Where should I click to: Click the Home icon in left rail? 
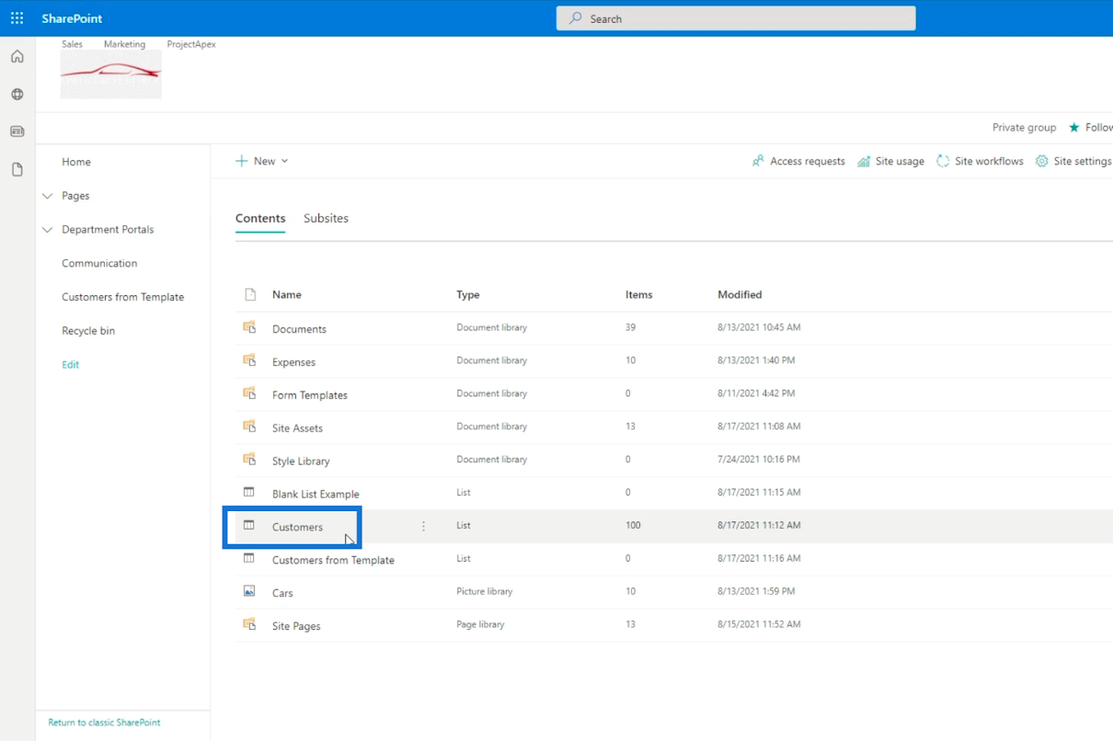pos(17,57)
